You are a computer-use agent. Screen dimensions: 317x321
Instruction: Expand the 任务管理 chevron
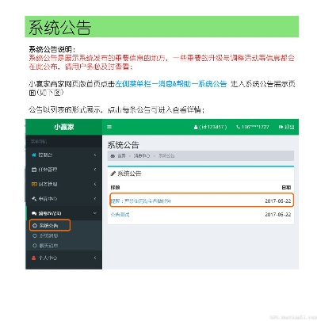[x=95, y=170]
